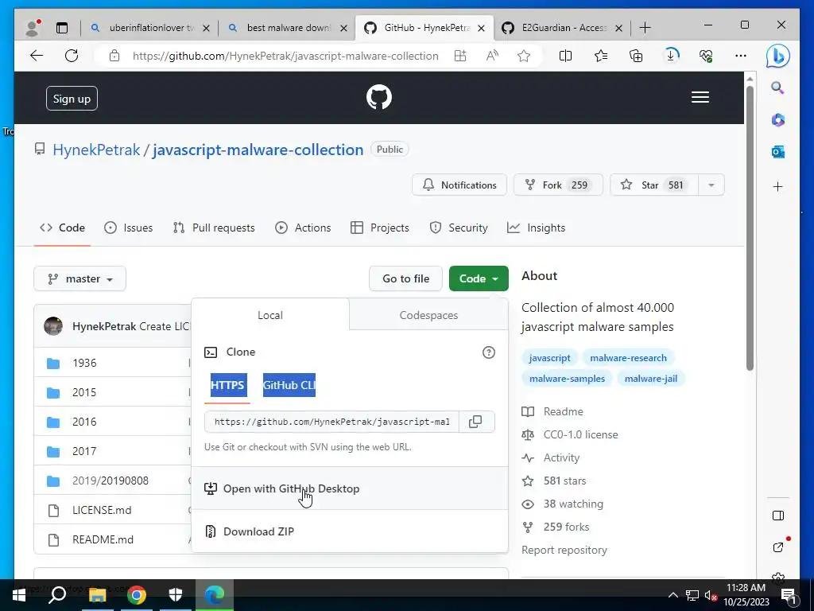Open the Collections icon in toolbar
Image resolution: width=814 pixels, height=611 pixels.
pyautogui.click(x=636, y=56)
